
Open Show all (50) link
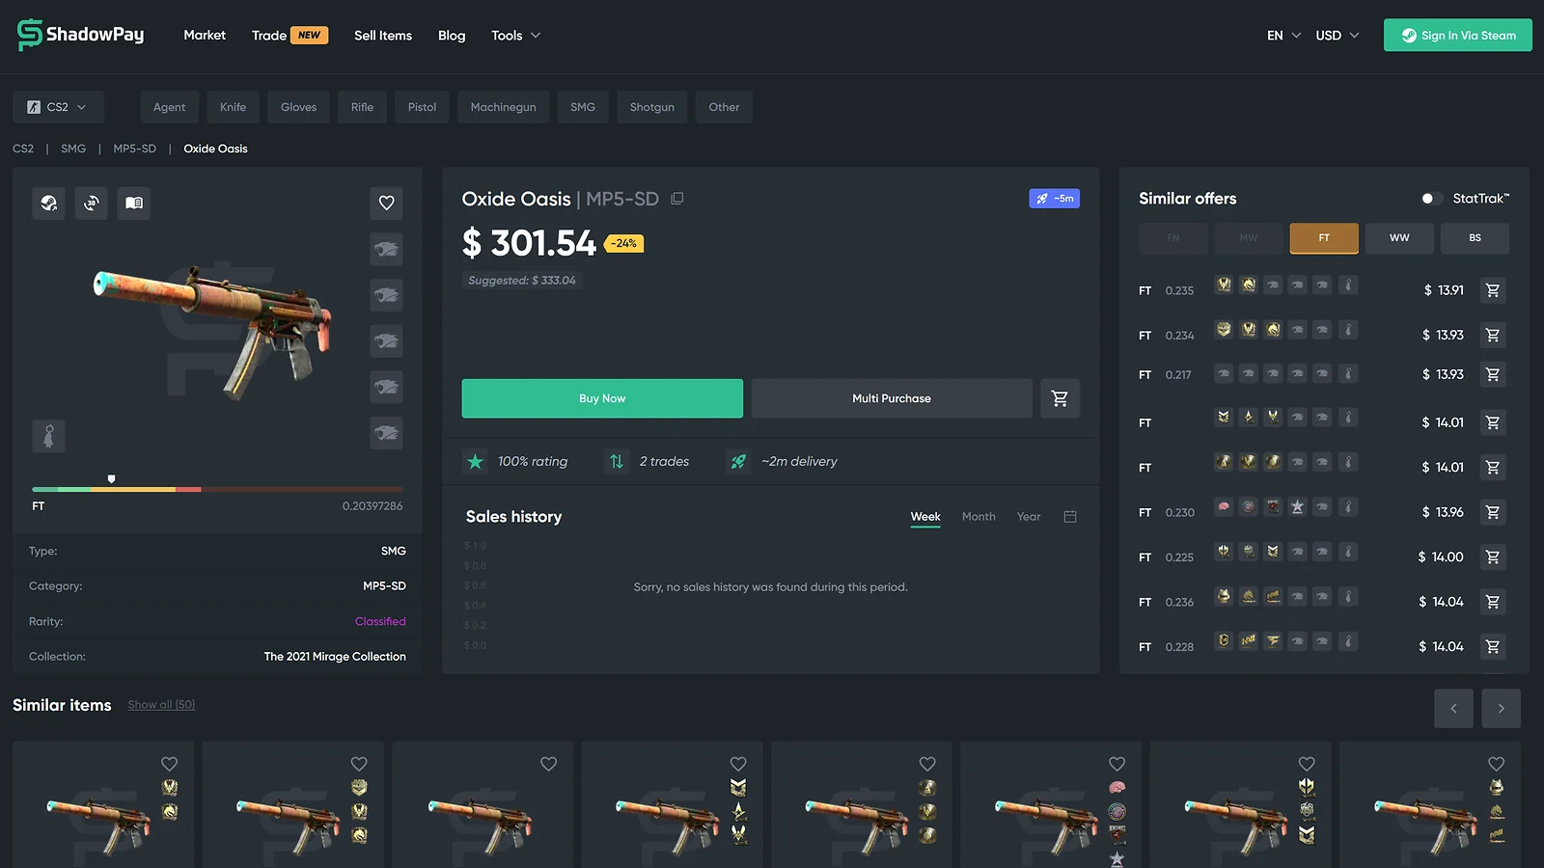(x=161, y=705)
